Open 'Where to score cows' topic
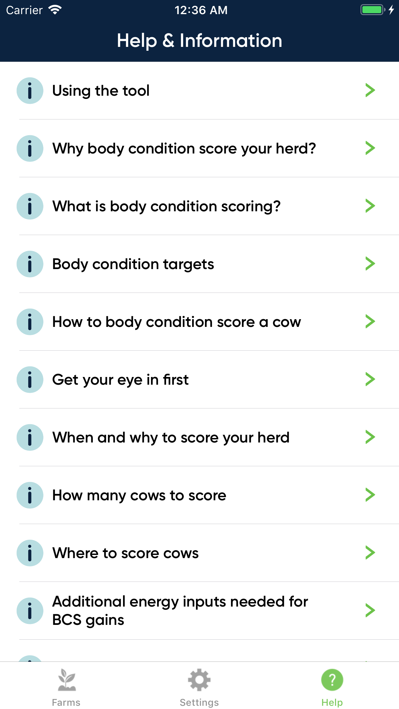The width and height of the screenshot is (399, 709). tap(126, 553)
